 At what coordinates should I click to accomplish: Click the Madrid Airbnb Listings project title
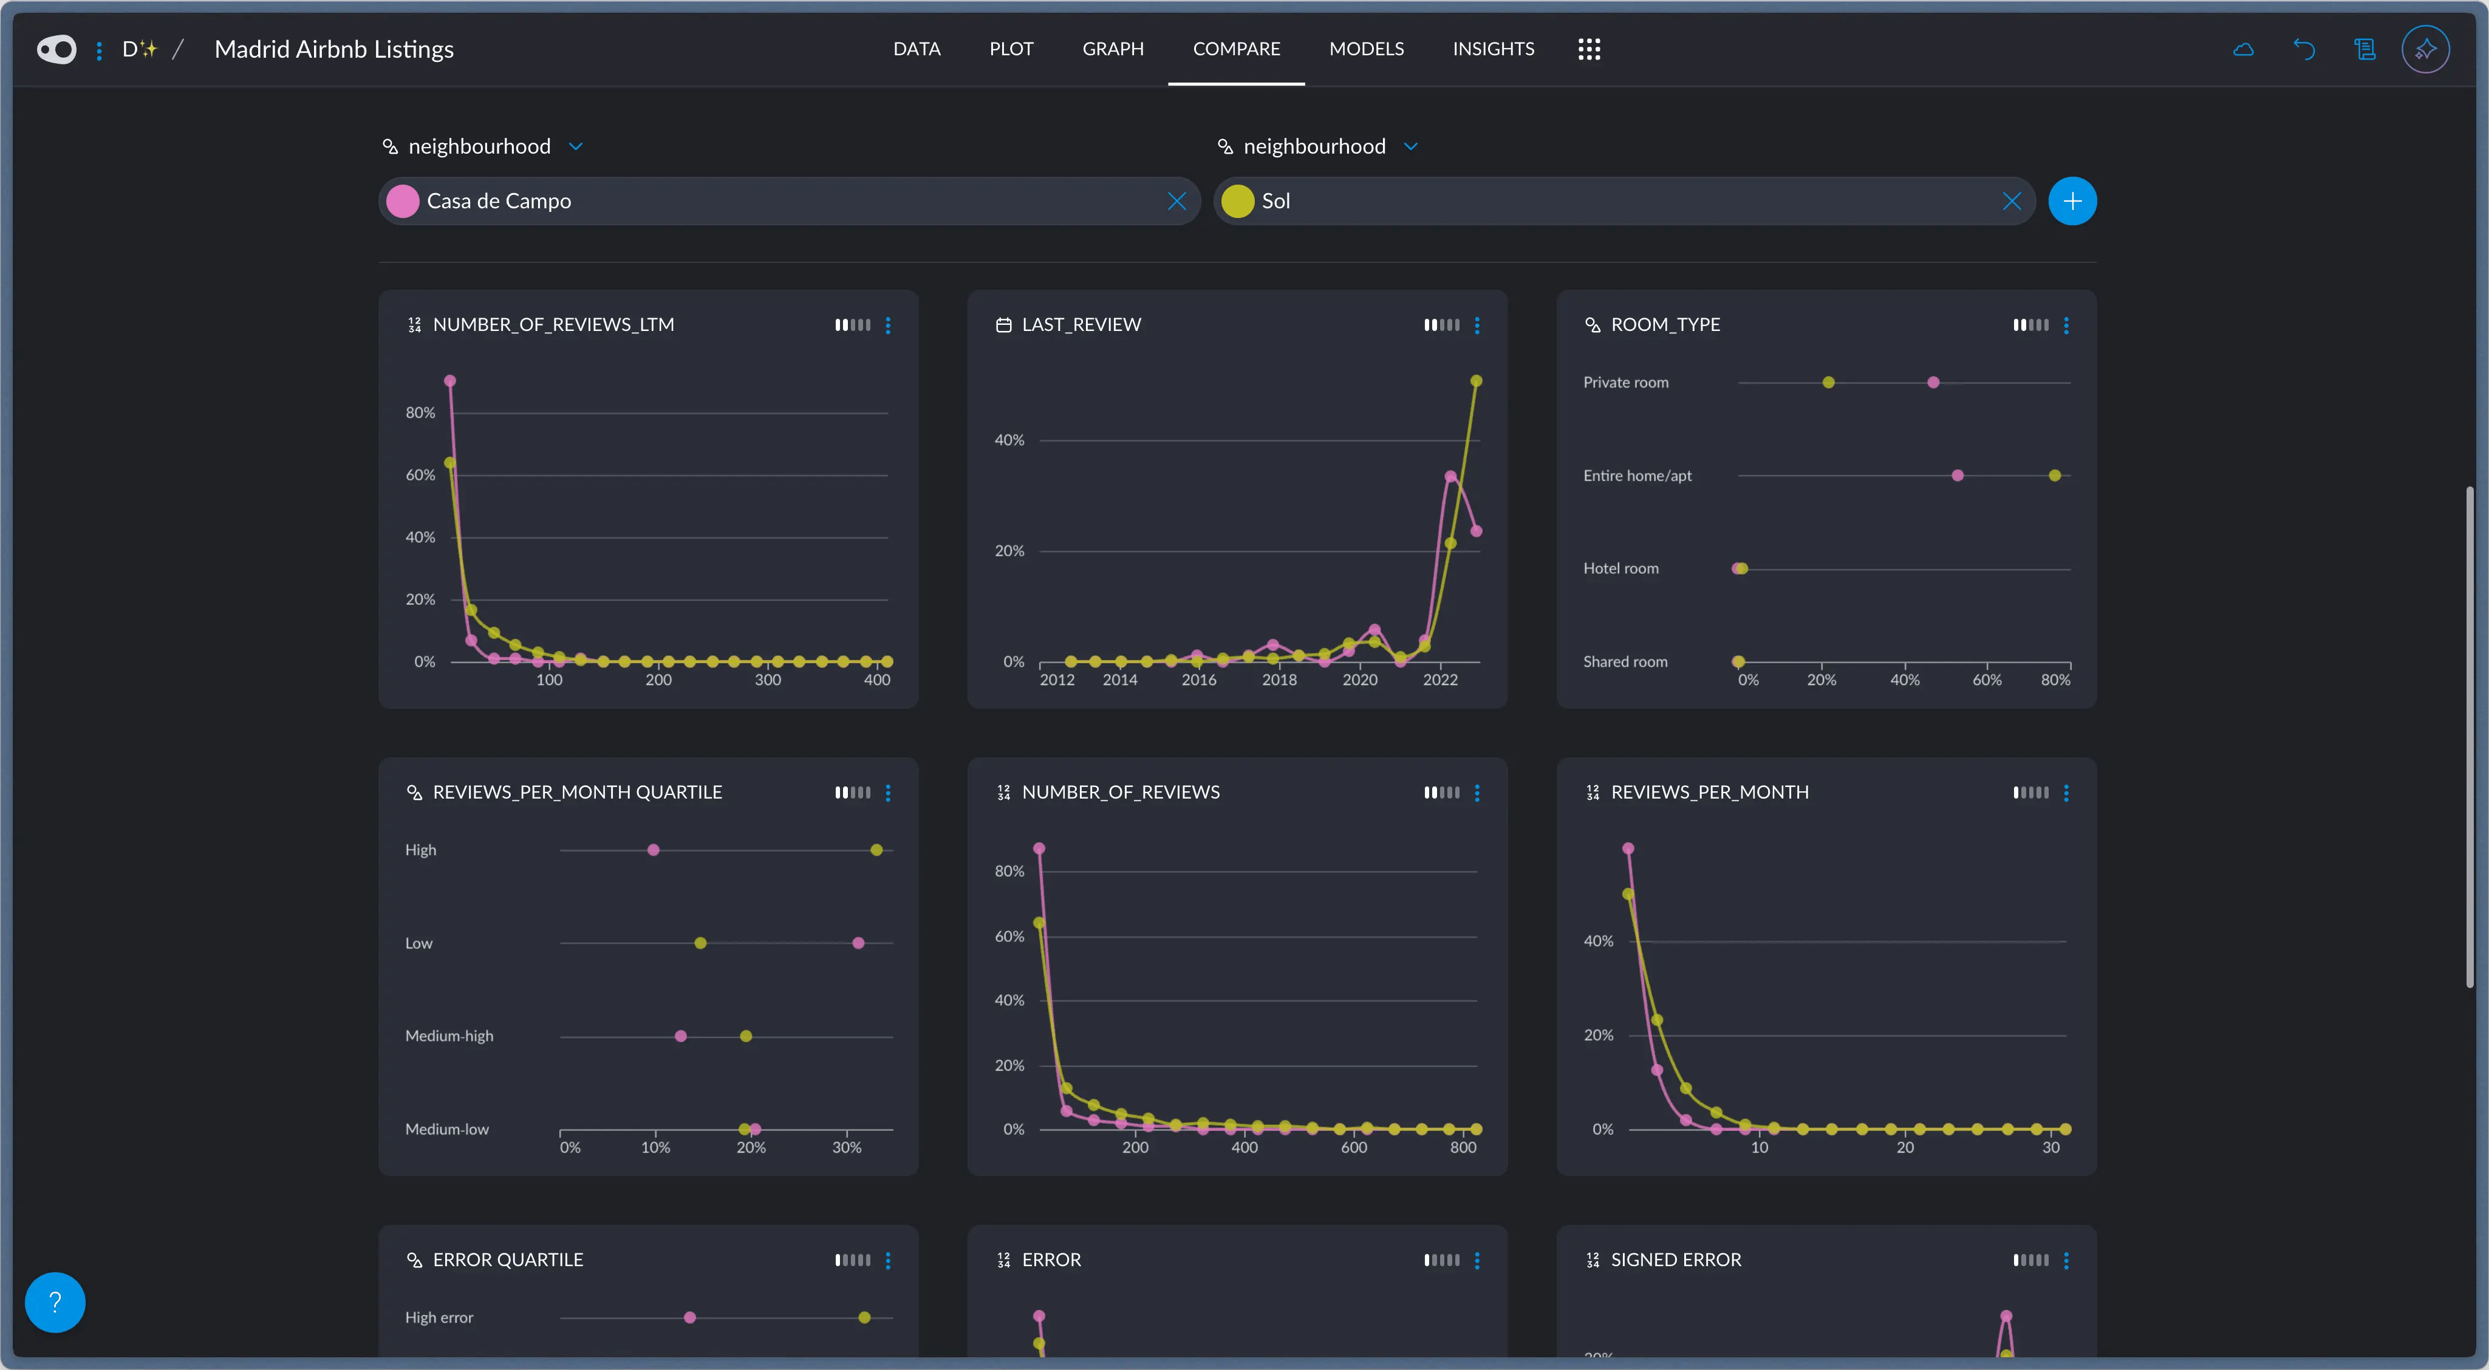pyautogui.click(x=334, y=49)
